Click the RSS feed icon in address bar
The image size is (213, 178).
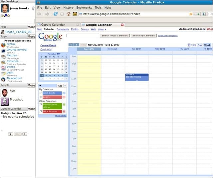[x=191, y=14]
